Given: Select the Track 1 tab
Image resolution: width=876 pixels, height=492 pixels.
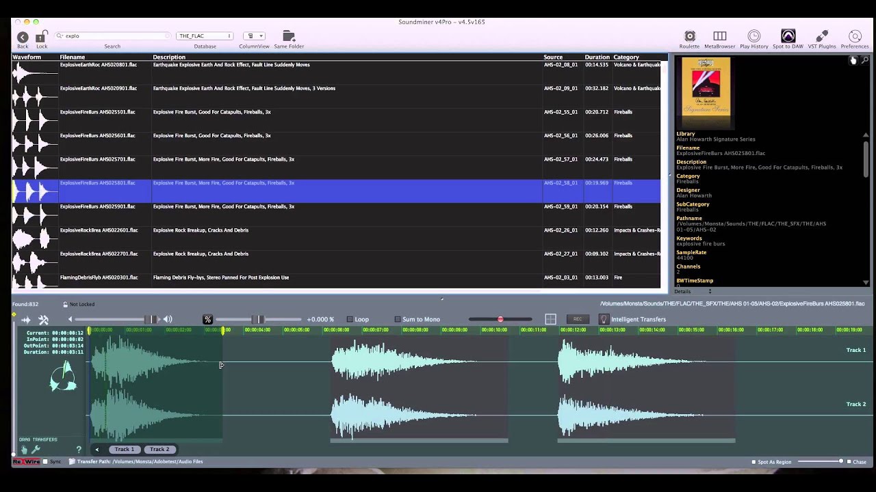Looking at the screenshot, I should click(x=125, y=450).
